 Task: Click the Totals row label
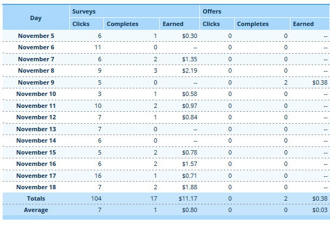pos(36,199)
